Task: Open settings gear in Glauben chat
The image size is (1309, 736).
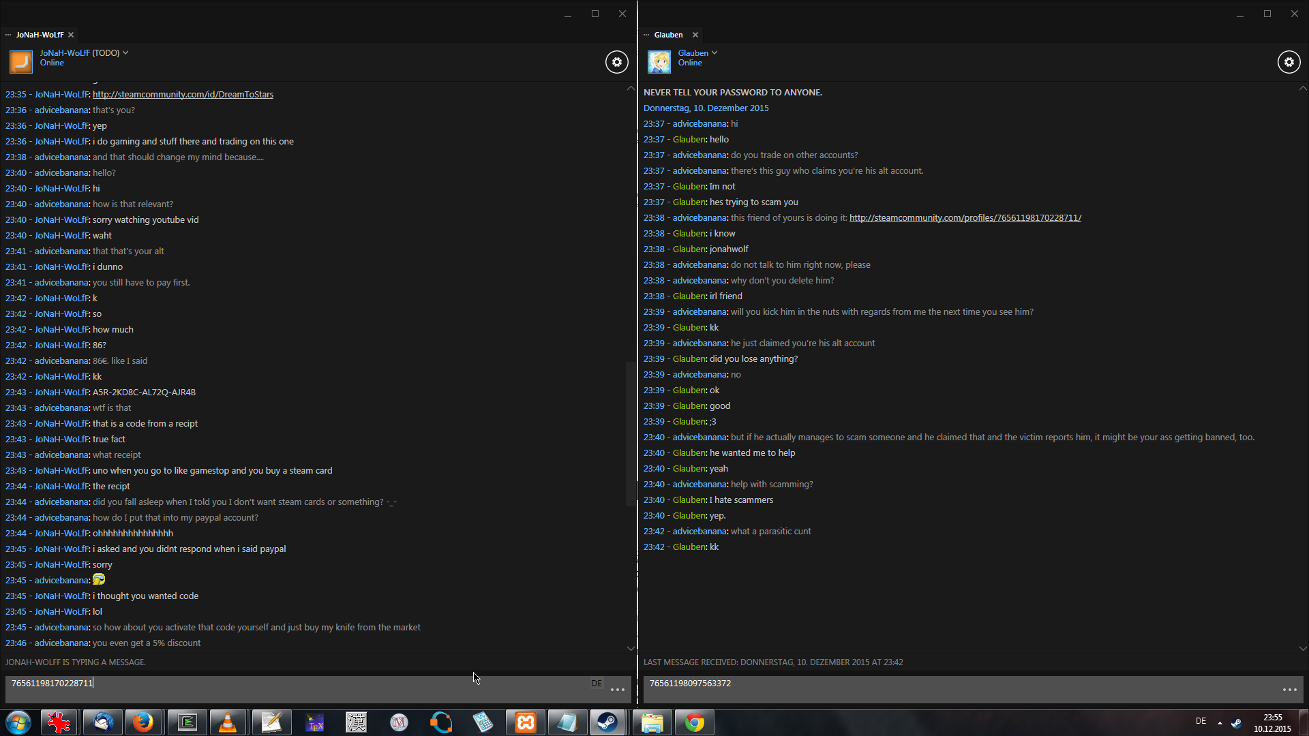Action: (x=1289, y=62)
